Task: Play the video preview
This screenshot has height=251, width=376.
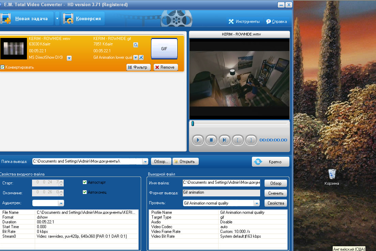Action: tap(198, 140)
